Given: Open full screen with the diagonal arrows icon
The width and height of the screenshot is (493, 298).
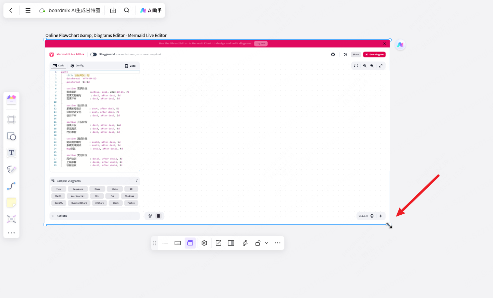Looking at the screenshot, I should pos(381,66).
